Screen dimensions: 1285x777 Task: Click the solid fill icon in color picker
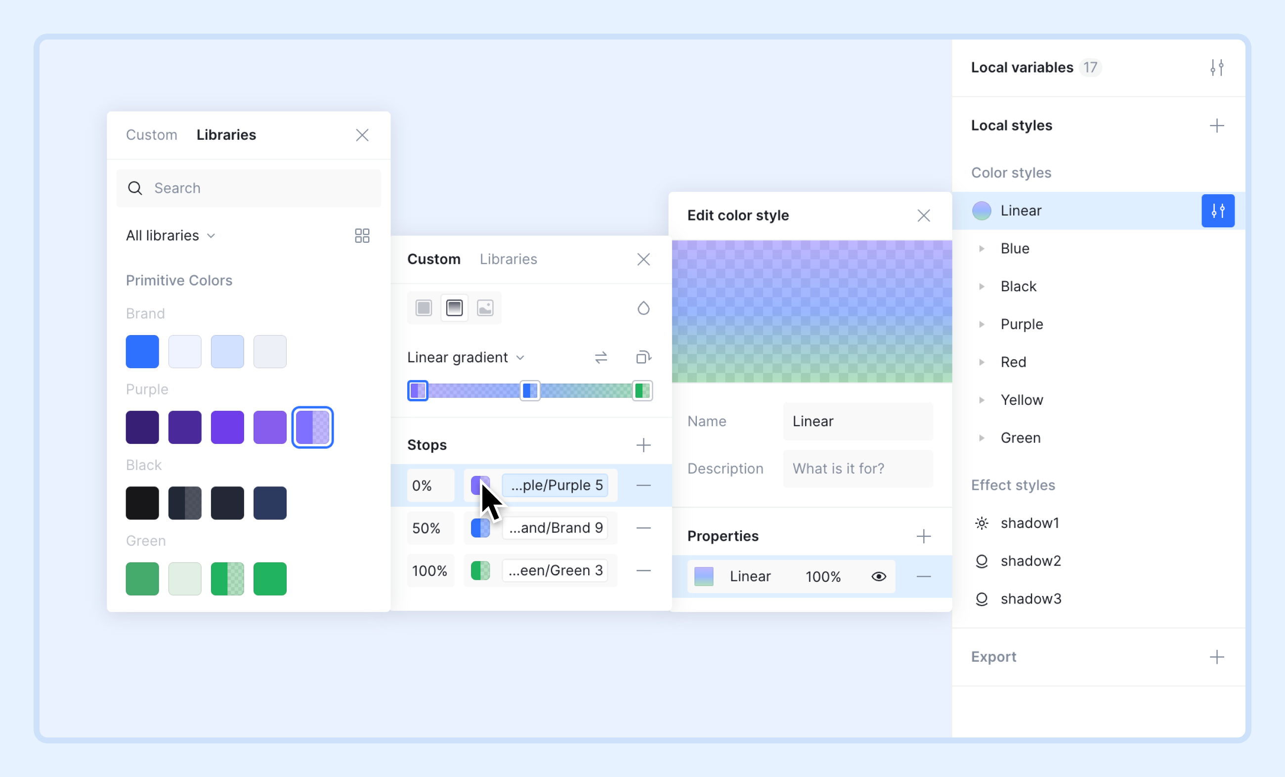click(x=423, y=307)
